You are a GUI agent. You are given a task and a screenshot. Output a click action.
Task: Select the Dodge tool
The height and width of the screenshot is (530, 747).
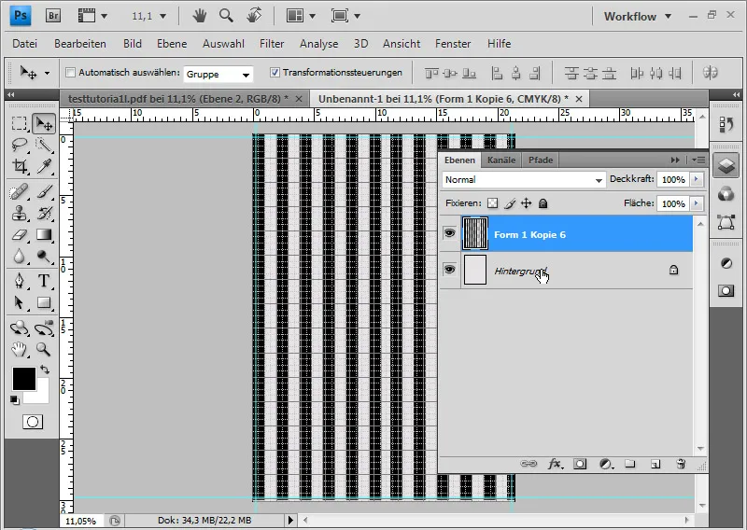(44, 257)
